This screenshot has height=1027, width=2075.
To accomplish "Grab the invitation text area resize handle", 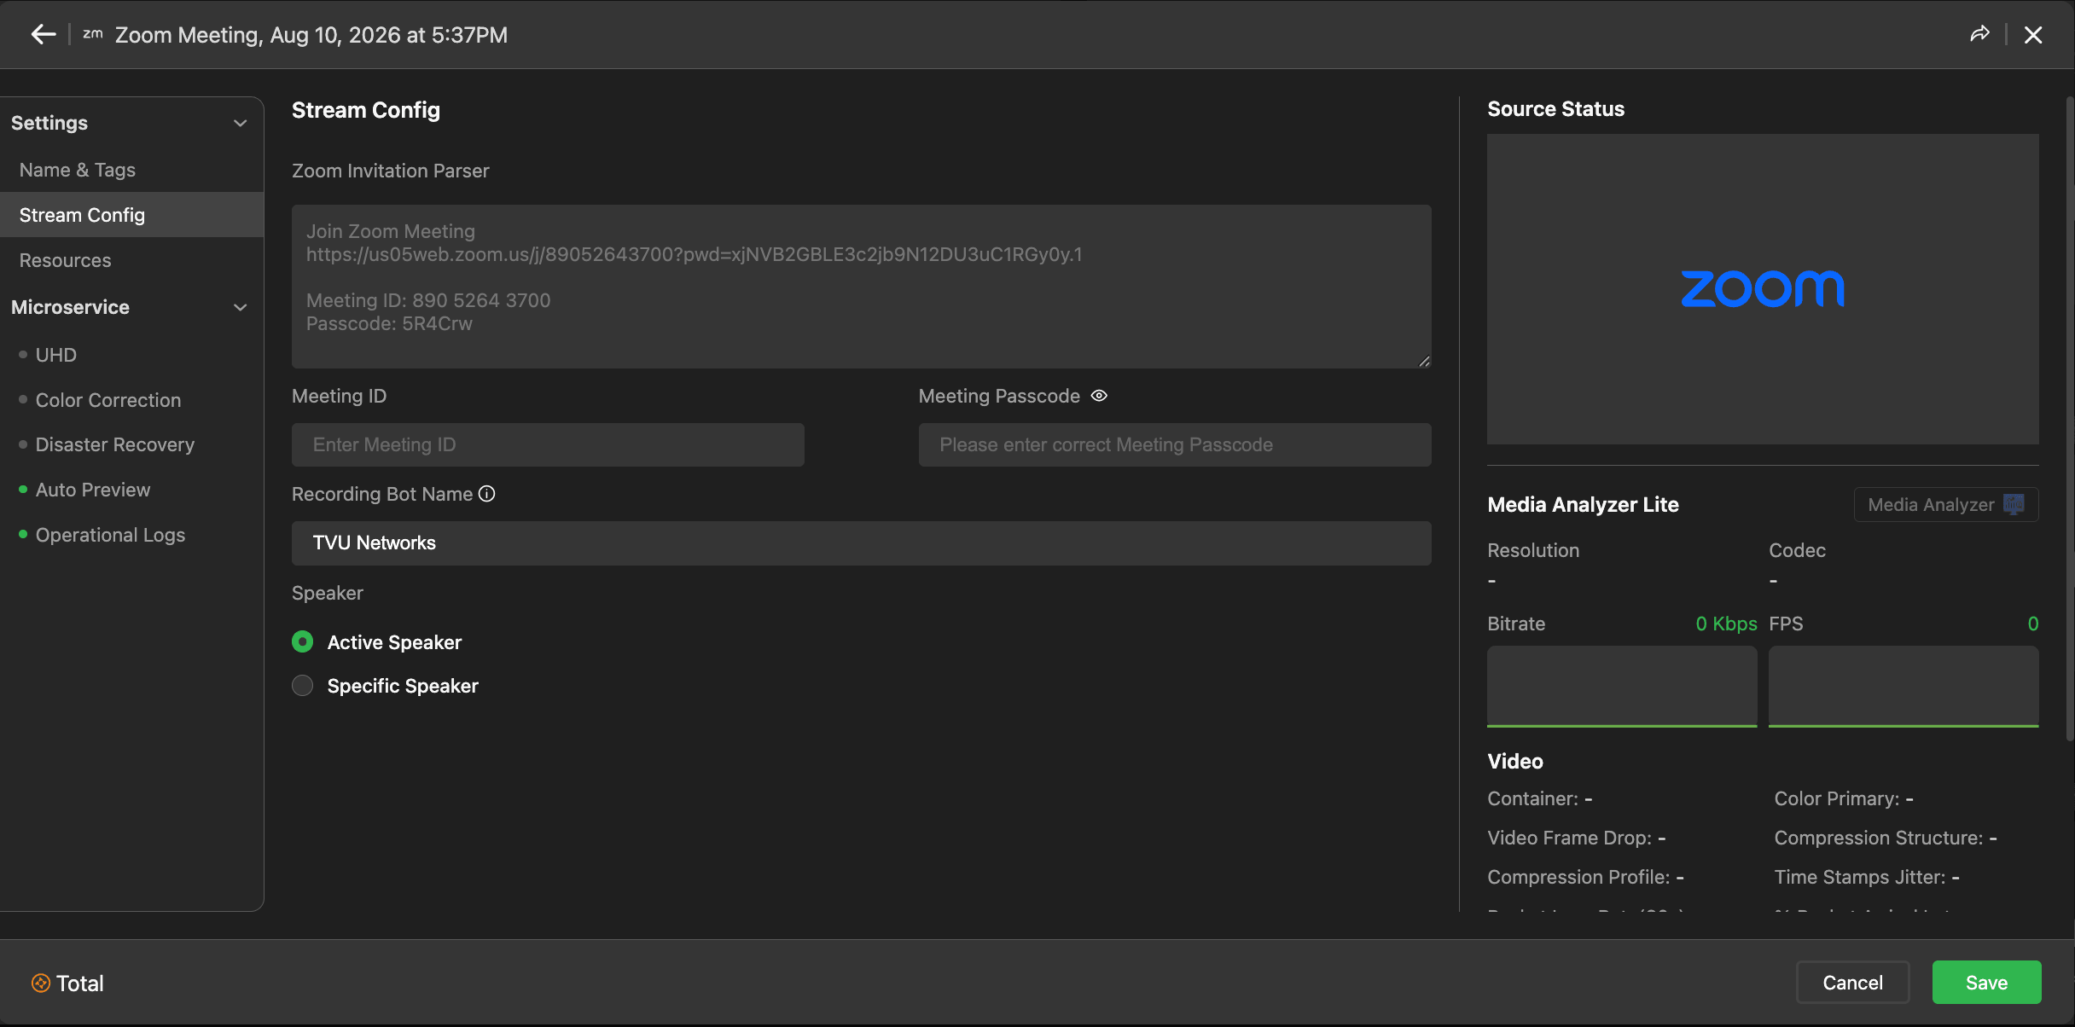I will 1424,362.
